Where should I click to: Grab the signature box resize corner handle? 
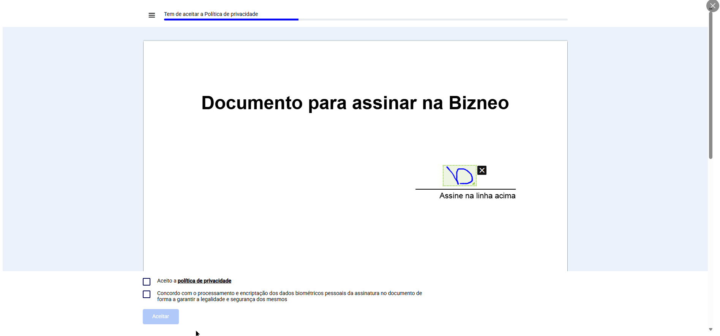tap(474, 184)
